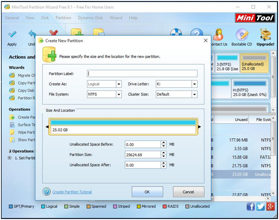Open the Create As dropdown

(118, 84)
